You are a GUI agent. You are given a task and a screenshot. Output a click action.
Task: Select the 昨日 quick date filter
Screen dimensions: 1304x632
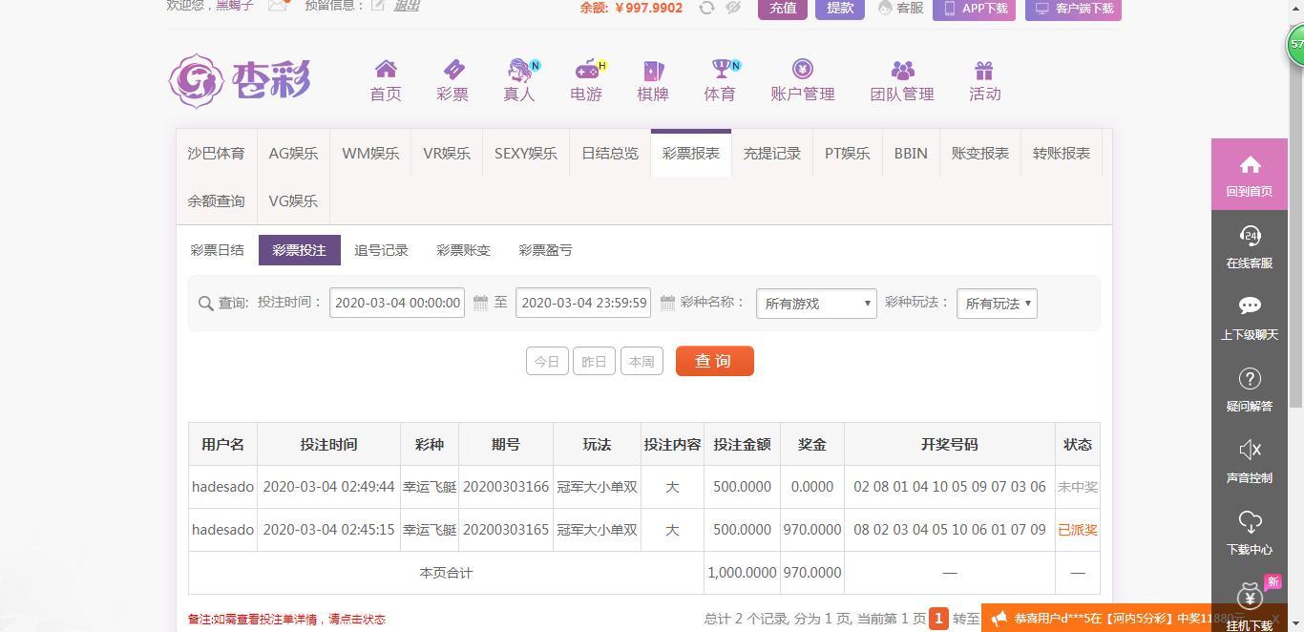[594, 362]
